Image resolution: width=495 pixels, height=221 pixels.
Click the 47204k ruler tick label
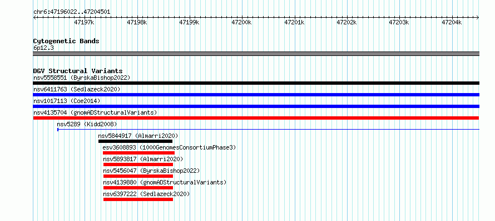click(452, 23)
